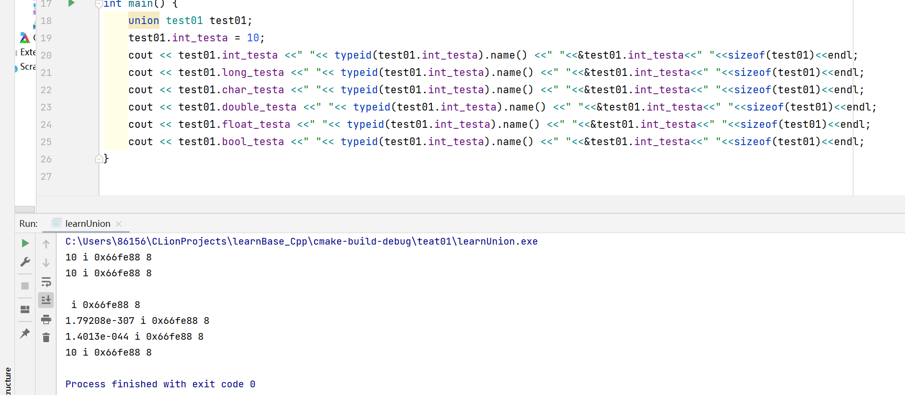Open run configuration wrench settings
Screen dimensions: 905x395
coord(25,262)
